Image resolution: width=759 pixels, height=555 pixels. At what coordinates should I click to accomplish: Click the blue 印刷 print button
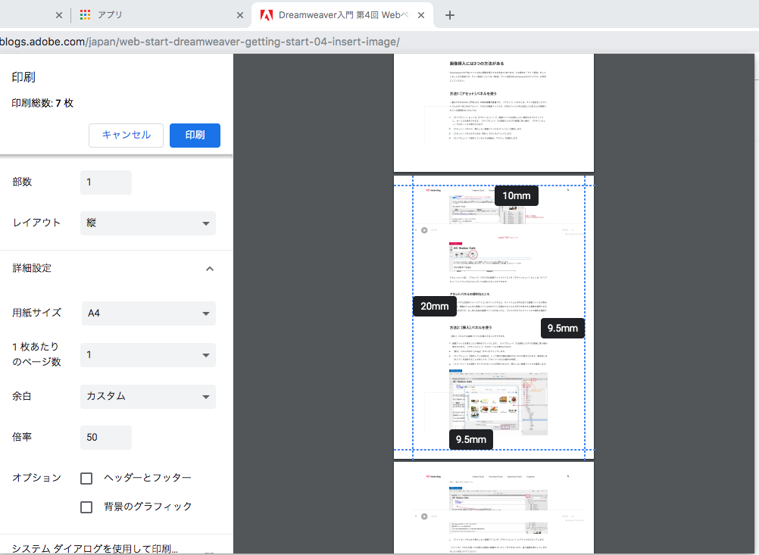195,135
